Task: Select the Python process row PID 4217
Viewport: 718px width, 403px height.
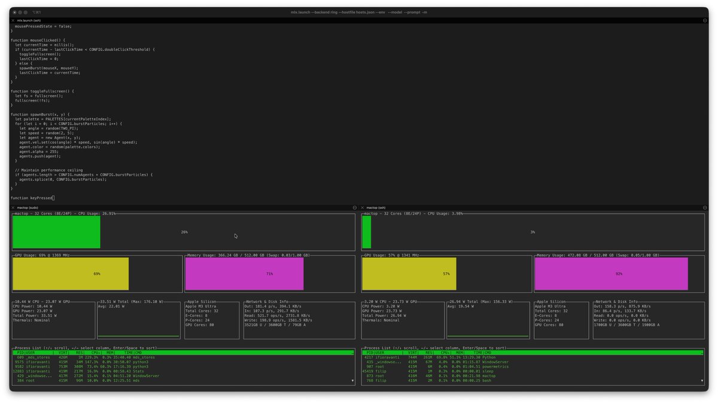Action: click(531, 357)
